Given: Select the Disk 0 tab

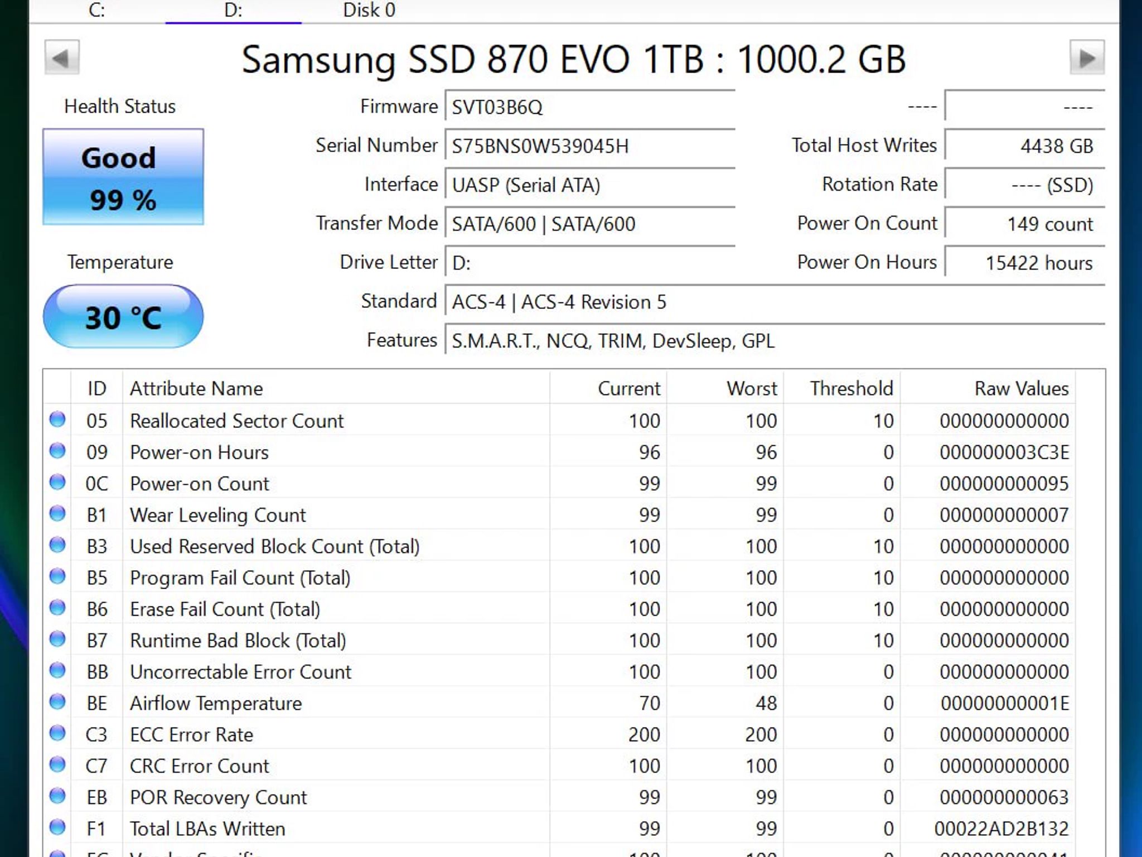Looking at the screenshot, I should coord(369,11).
